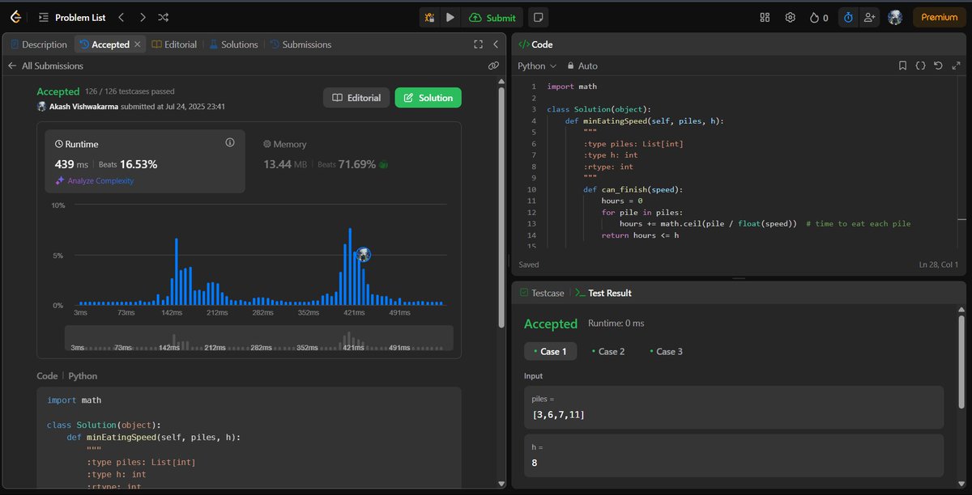Click the avatar marker on runtime chart
Image resolution: width=972 pixels, height=495 pixels.
(364, 255)
